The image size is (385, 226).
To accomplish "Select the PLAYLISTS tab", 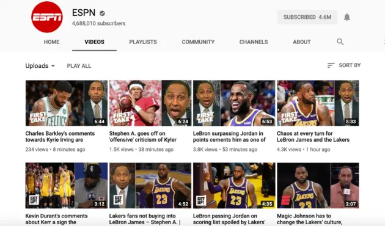I will click(x=143, y=42).
